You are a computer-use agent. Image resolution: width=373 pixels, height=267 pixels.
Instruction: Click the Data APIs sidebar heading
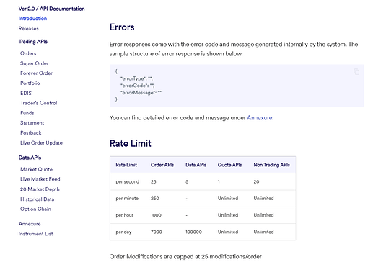coord(30,158)
